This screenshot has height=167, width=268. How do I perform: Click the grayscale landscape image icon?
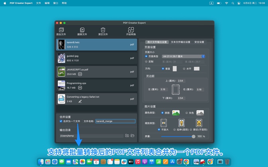(200, 113)
